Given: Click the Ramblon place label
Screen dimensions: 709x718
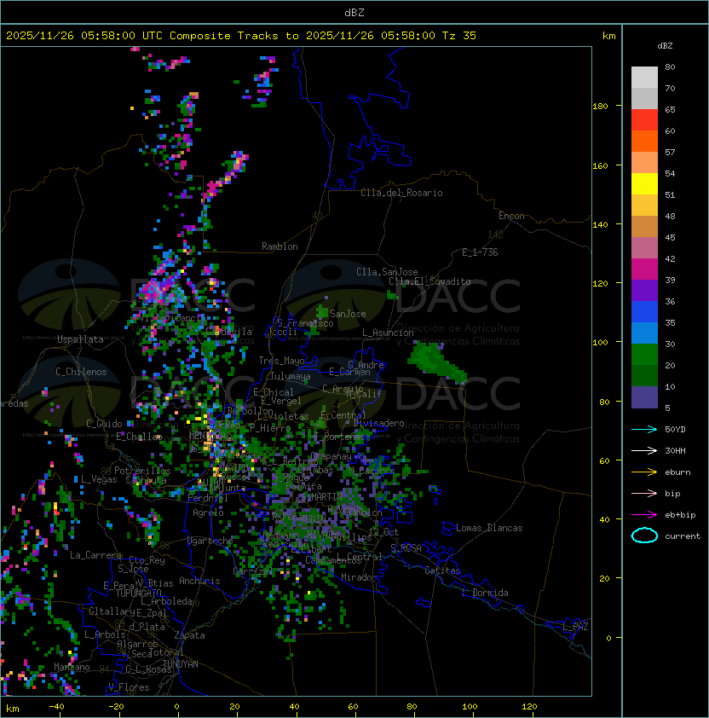Looking at the screenshot, I should (280, 246).
